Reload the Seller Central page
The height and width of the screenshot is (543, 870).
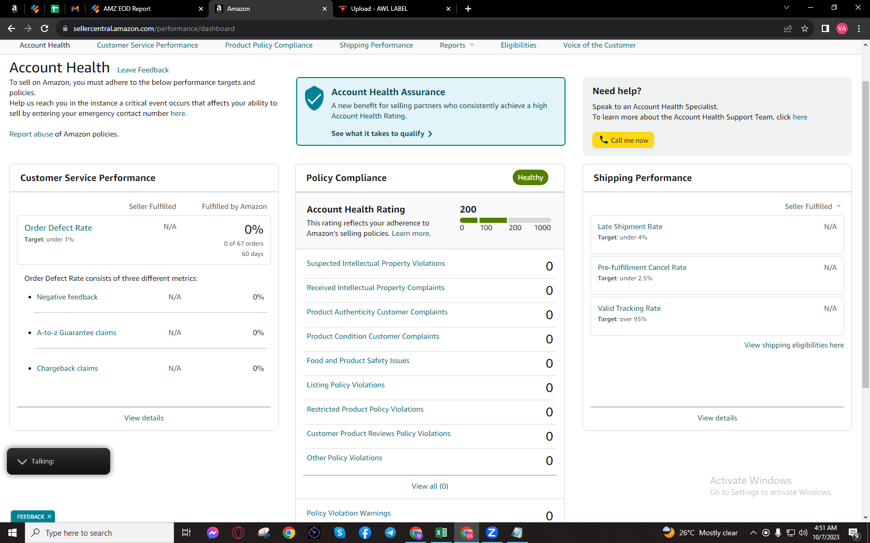pos(45,28)
